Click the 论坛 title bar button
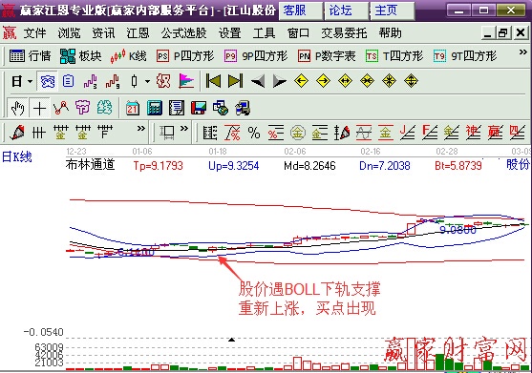The image size is (532, 373). pyautogui.click(x=347, y=10)
